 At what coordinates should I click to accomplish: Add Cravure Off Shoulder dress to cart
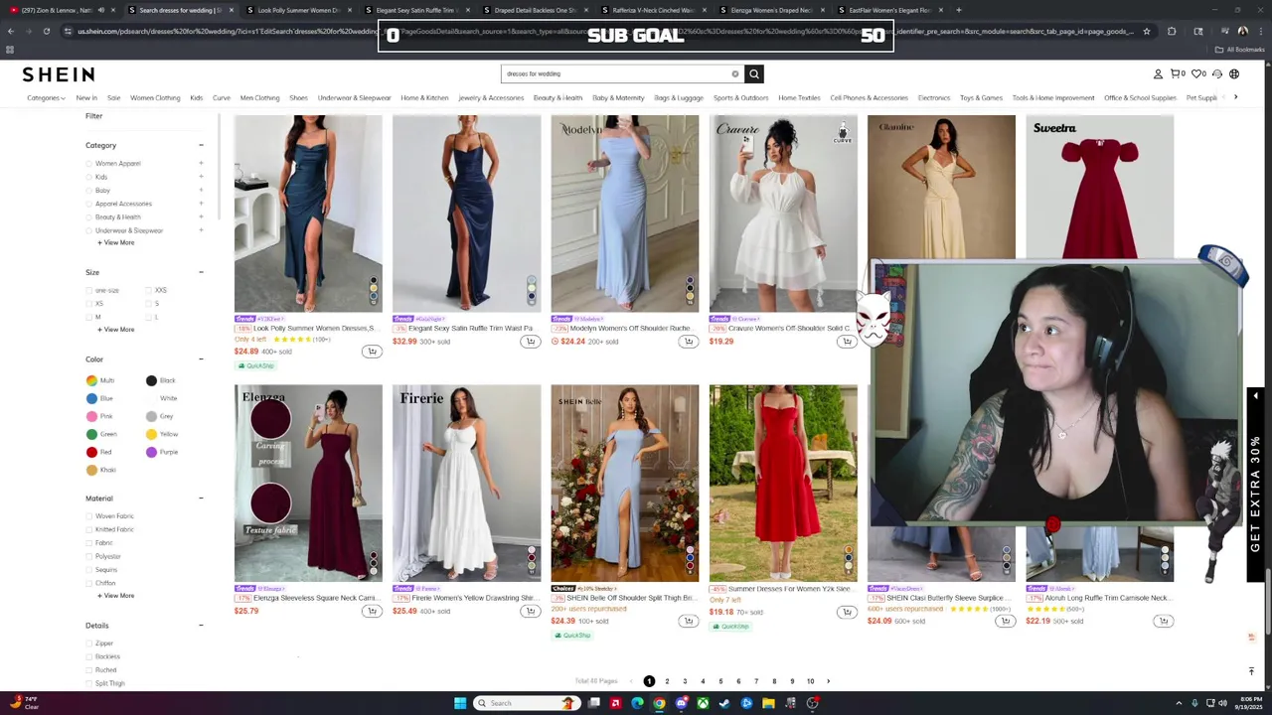click(x=846, y=342)
